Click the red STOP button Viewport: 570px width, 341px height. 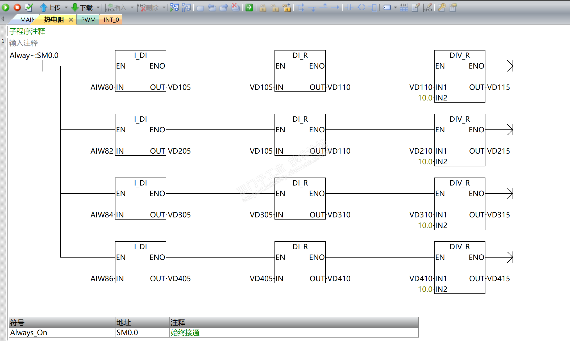point(17,7)
